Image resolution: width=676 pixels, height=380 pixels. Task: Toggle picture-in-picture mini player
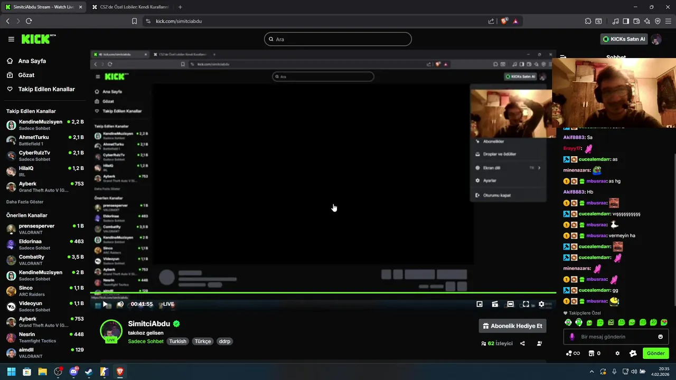click(x=480, y=304)
